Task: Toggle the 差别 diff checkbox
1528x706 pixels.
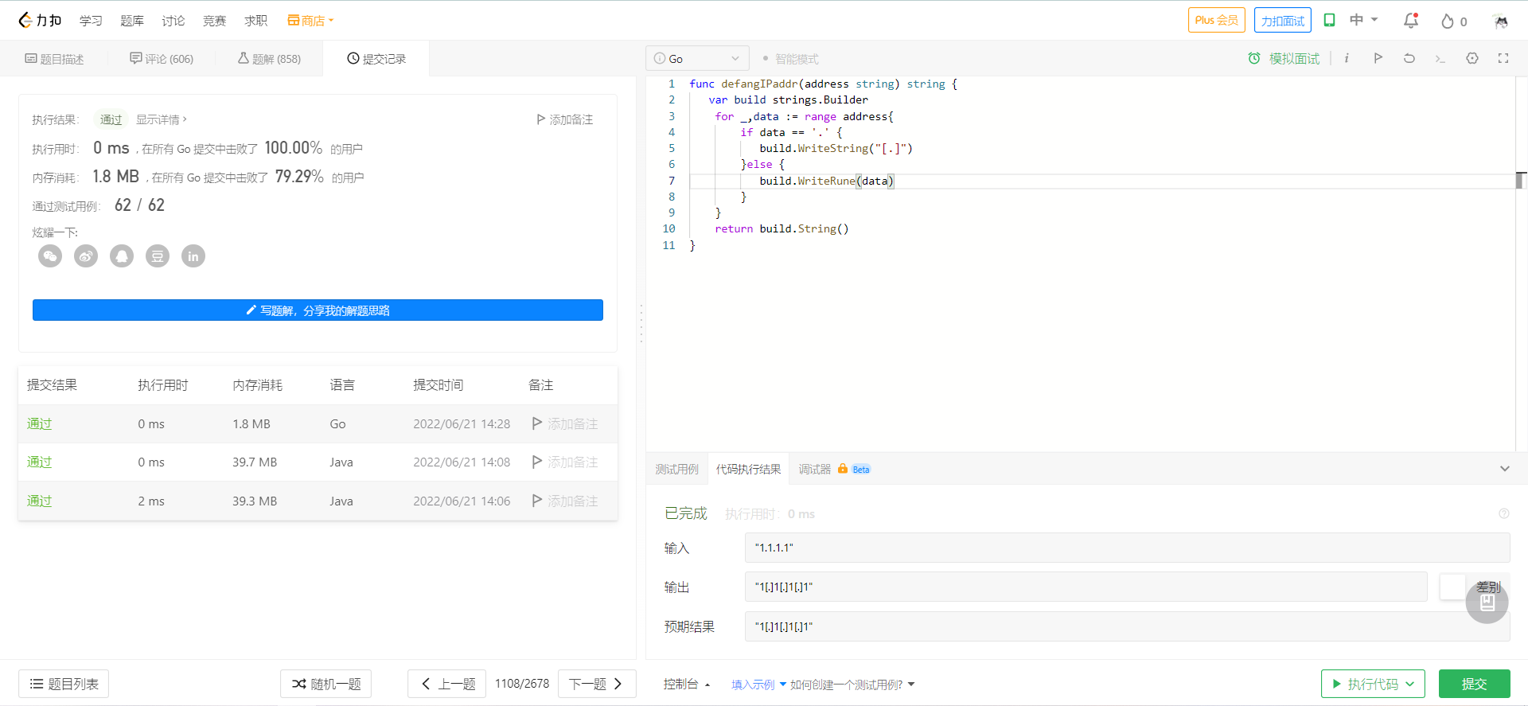Action: 1452,587
